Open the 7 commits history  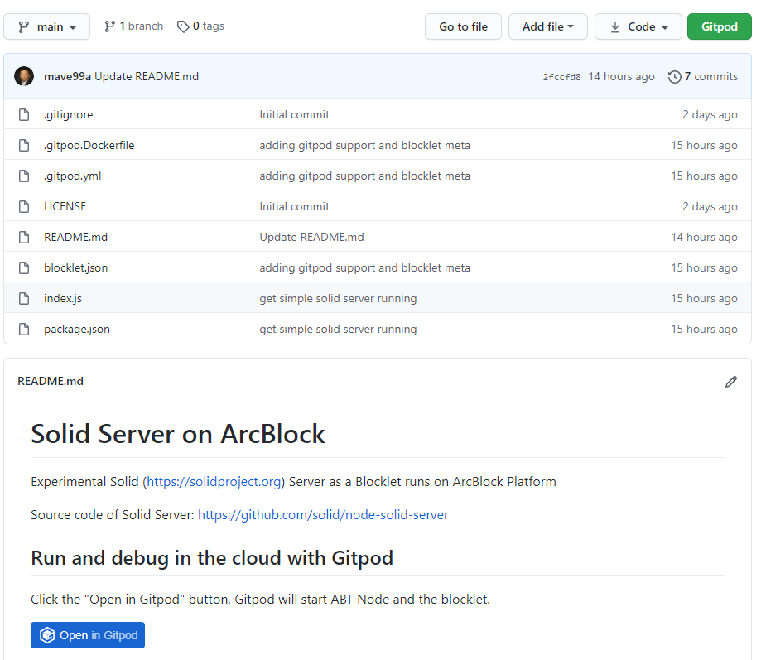[x=702, y=76]
